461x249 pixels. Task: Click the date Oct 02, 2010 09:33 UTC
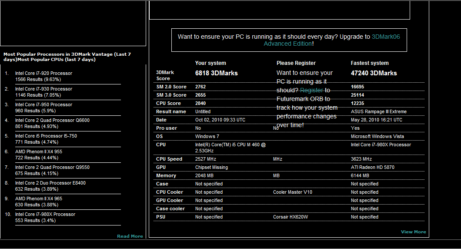[220, 120]
